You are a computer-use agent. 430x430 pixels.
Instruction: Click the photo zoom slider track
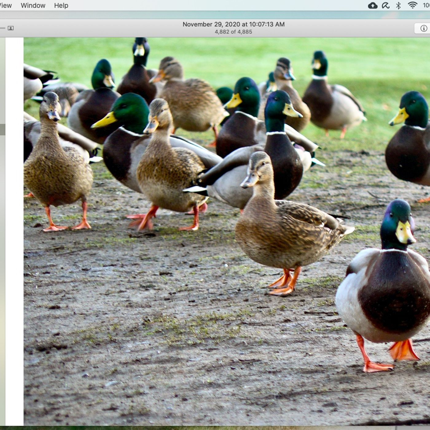tap(2, 28)
